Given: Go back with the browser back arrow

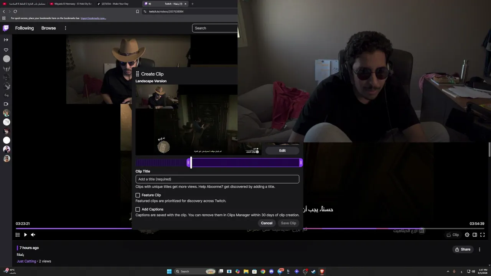Looking at the screenshot, I should (x=4, y=11).
